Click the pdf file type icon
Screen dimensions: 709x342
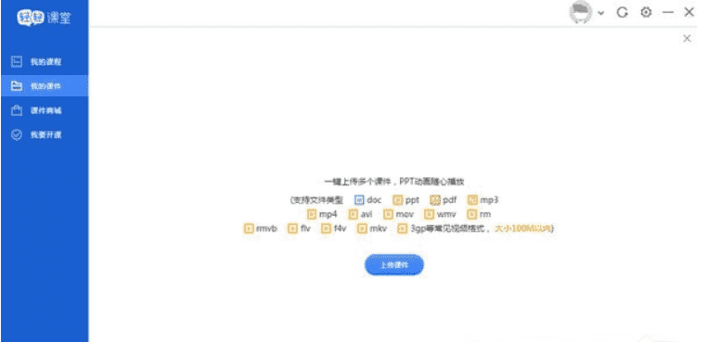click(435, 200)
